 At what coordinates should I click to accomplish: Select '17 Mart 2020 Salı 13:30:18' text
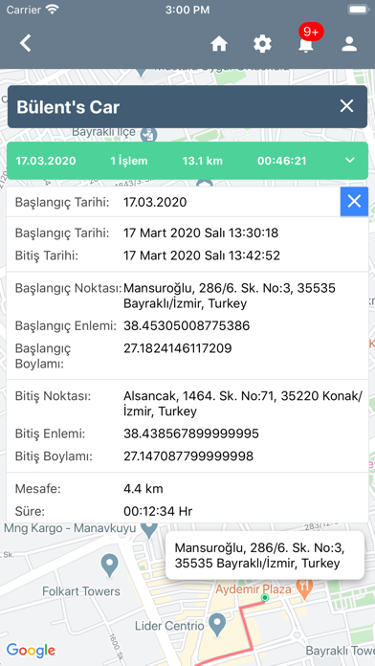click(x=202, y=233)
